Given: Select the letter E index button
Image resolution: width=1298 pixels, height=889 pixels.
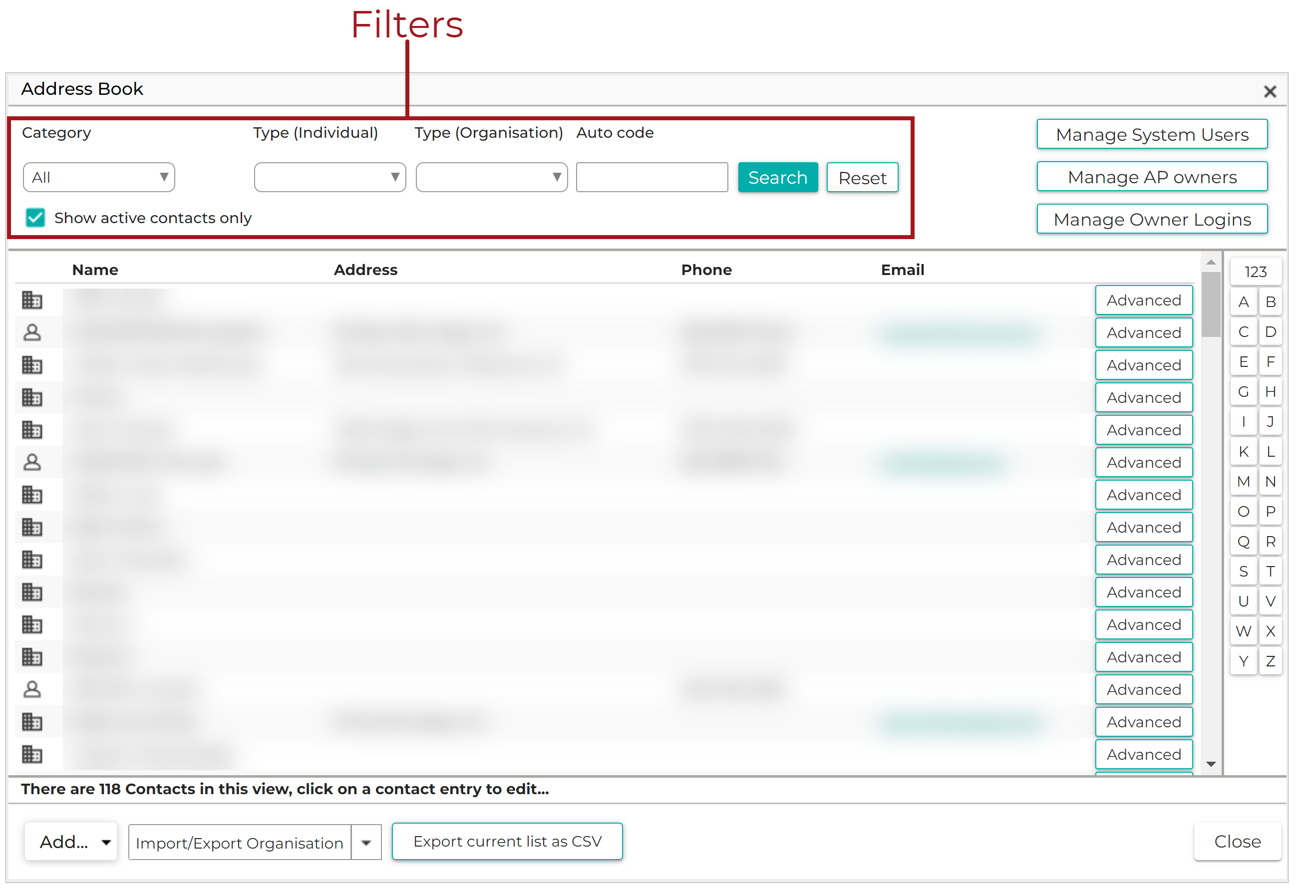Looking at the screenshot, I should pos(1243,362).
